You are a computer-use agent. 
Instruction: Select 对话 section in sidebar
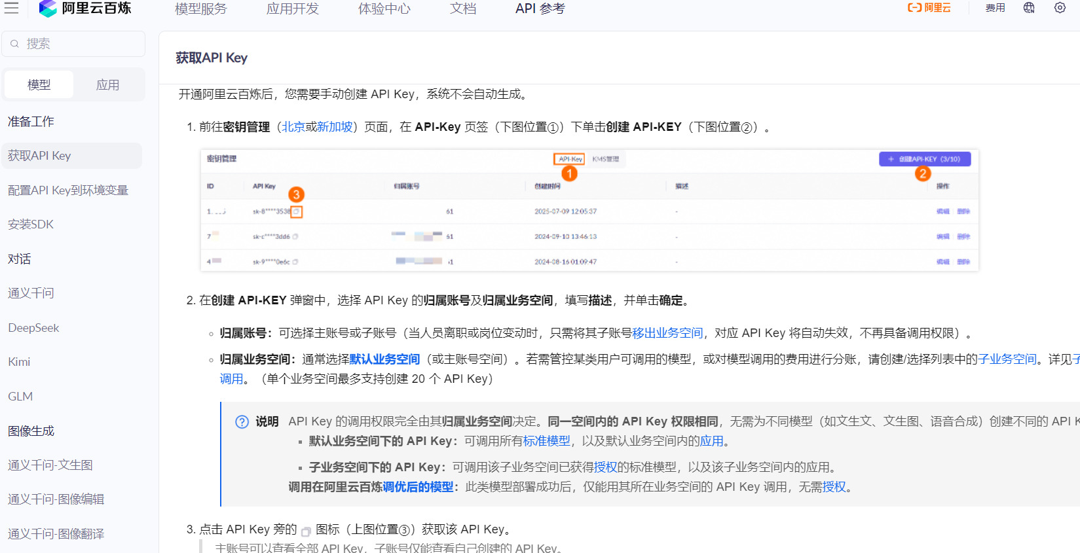click(x=20, y=259)
